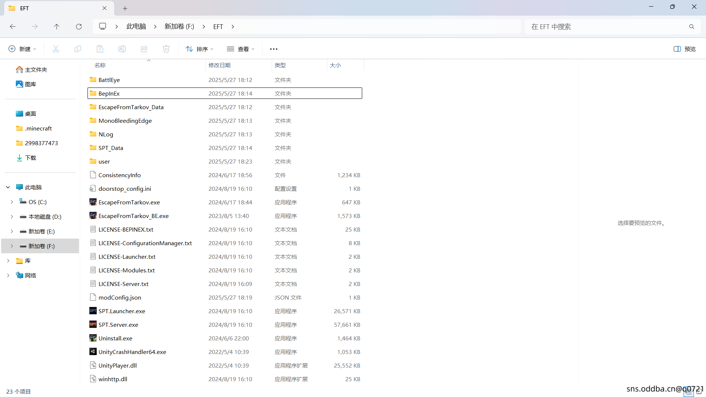
Task: Select the Uninstall.exe icon
Action: point(93,338)
